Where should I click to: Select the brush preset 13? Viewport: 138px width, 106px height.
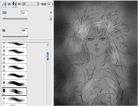tap(14, 83)
